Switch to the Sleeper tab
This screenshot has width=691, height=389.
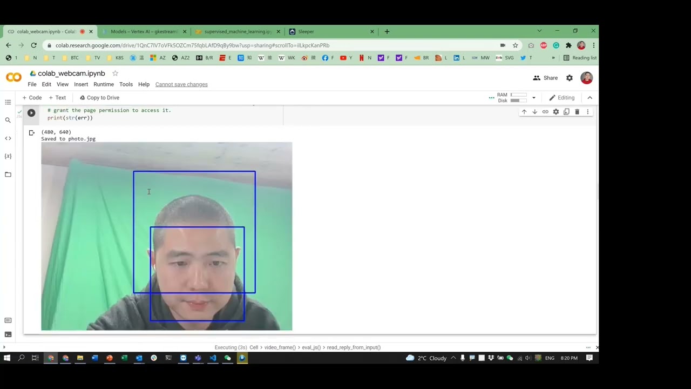[x=331, y=31]
